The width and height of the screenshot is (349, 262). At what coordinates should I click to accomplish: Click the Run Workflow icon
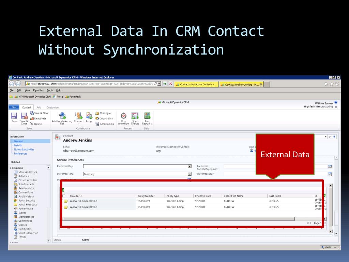[x=123, y=118]
